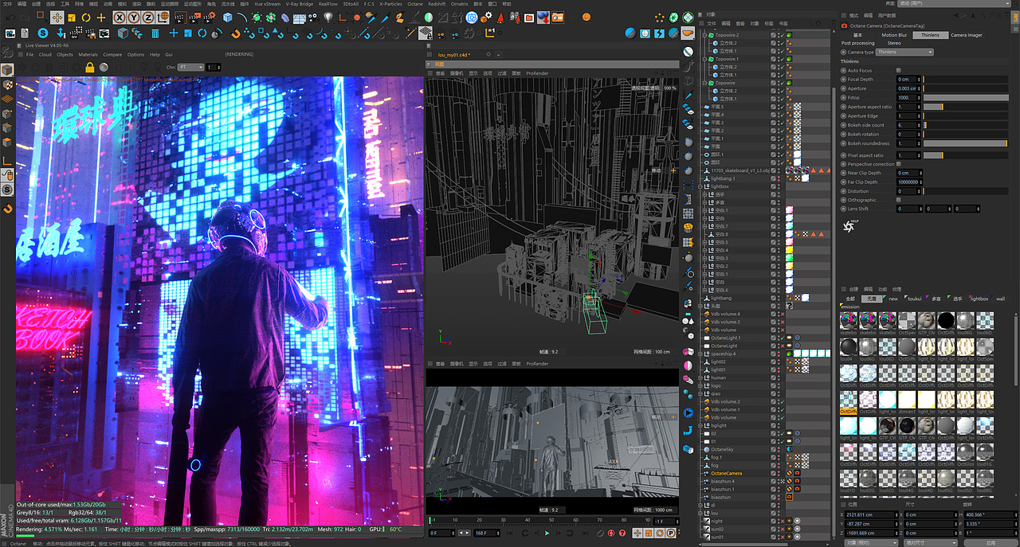Toggle the Distortion keyframe radio button

pos(843,191)
